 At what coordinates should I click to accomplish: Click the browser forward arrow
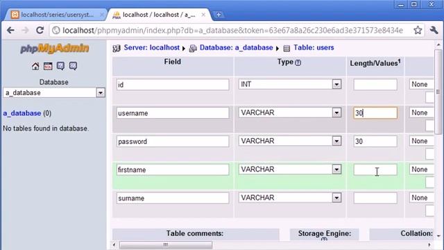pyautogui.click(x=26, y=30)
